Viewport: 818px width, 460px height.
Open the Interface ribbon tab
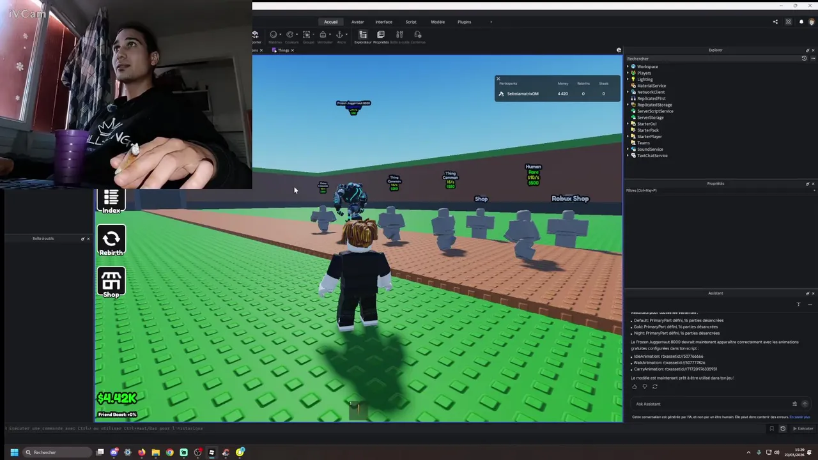(384, 22)
